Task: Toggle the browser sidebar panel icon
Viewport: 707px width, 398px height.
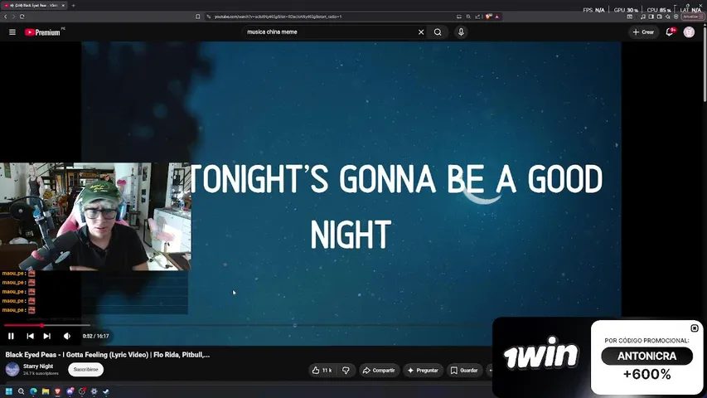Action: 651,17
